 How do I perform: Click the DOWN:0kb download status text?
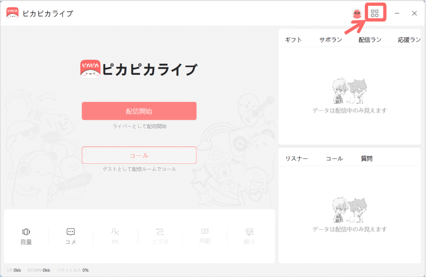39,270
